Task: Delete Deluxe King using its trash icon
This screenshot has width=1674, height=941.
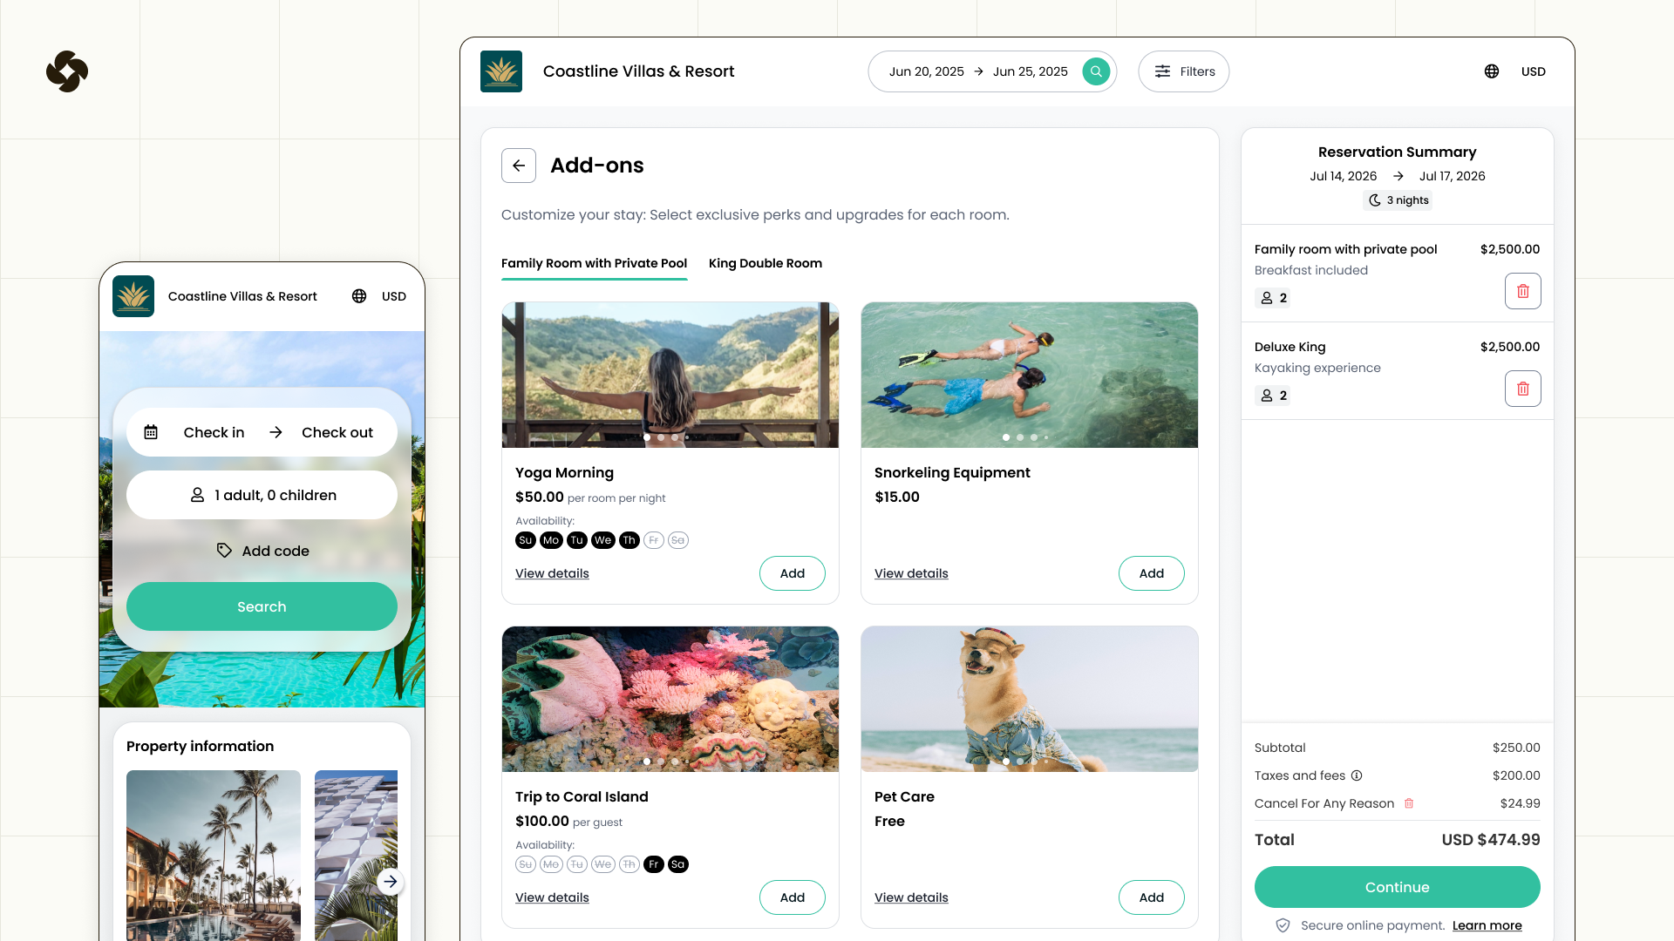Action: (x=1523, y=389)
